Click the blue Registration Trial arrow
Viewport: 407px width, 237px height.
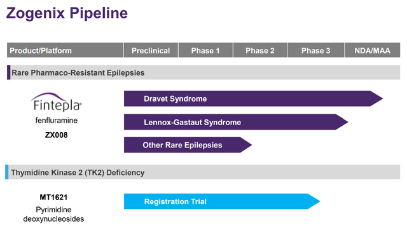tap(222, 201)
